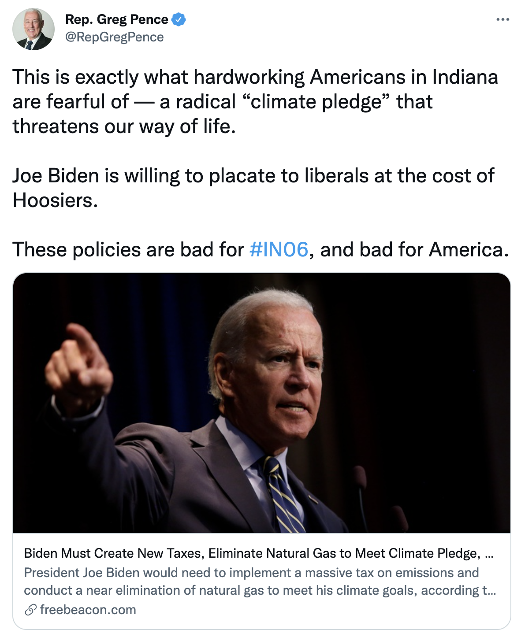Viewport: 521px width, 637px height.
Task: Click the phrase 'and bad for America'
Action: tap(412, 250)
